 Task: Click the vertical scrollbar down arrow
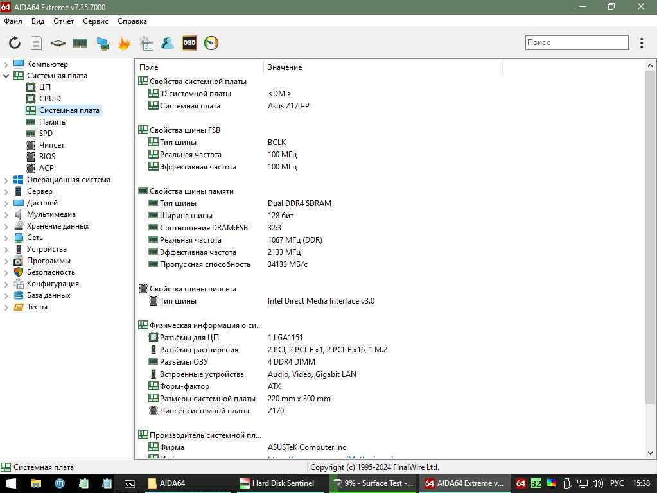pyautogui.click(x=650, y=453)
